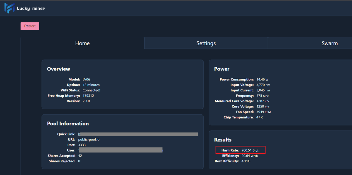Click the Chip Temperature label
Image resolution: width=352 pixels, height=175 pixels.
pos(239,117)
